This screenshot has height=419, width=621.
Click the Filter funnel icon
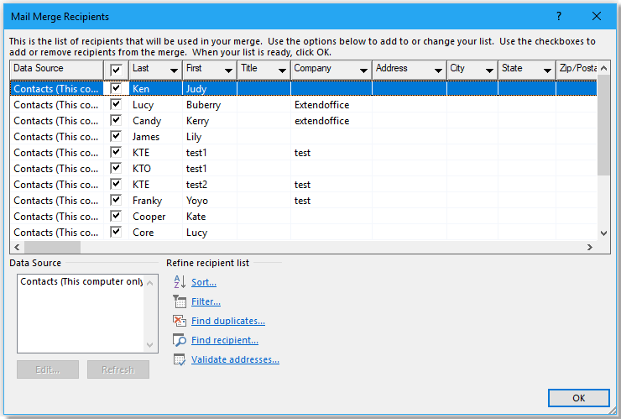(178, 301)
